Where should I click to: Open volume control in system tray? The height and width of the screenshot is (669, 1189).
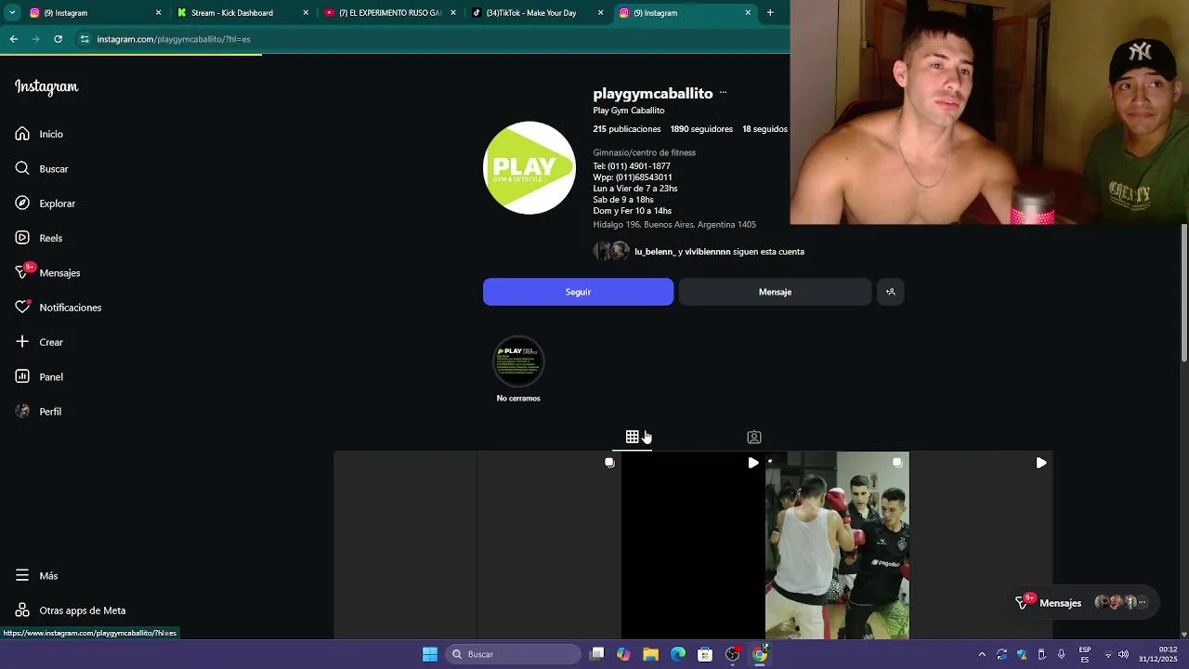1123,654
